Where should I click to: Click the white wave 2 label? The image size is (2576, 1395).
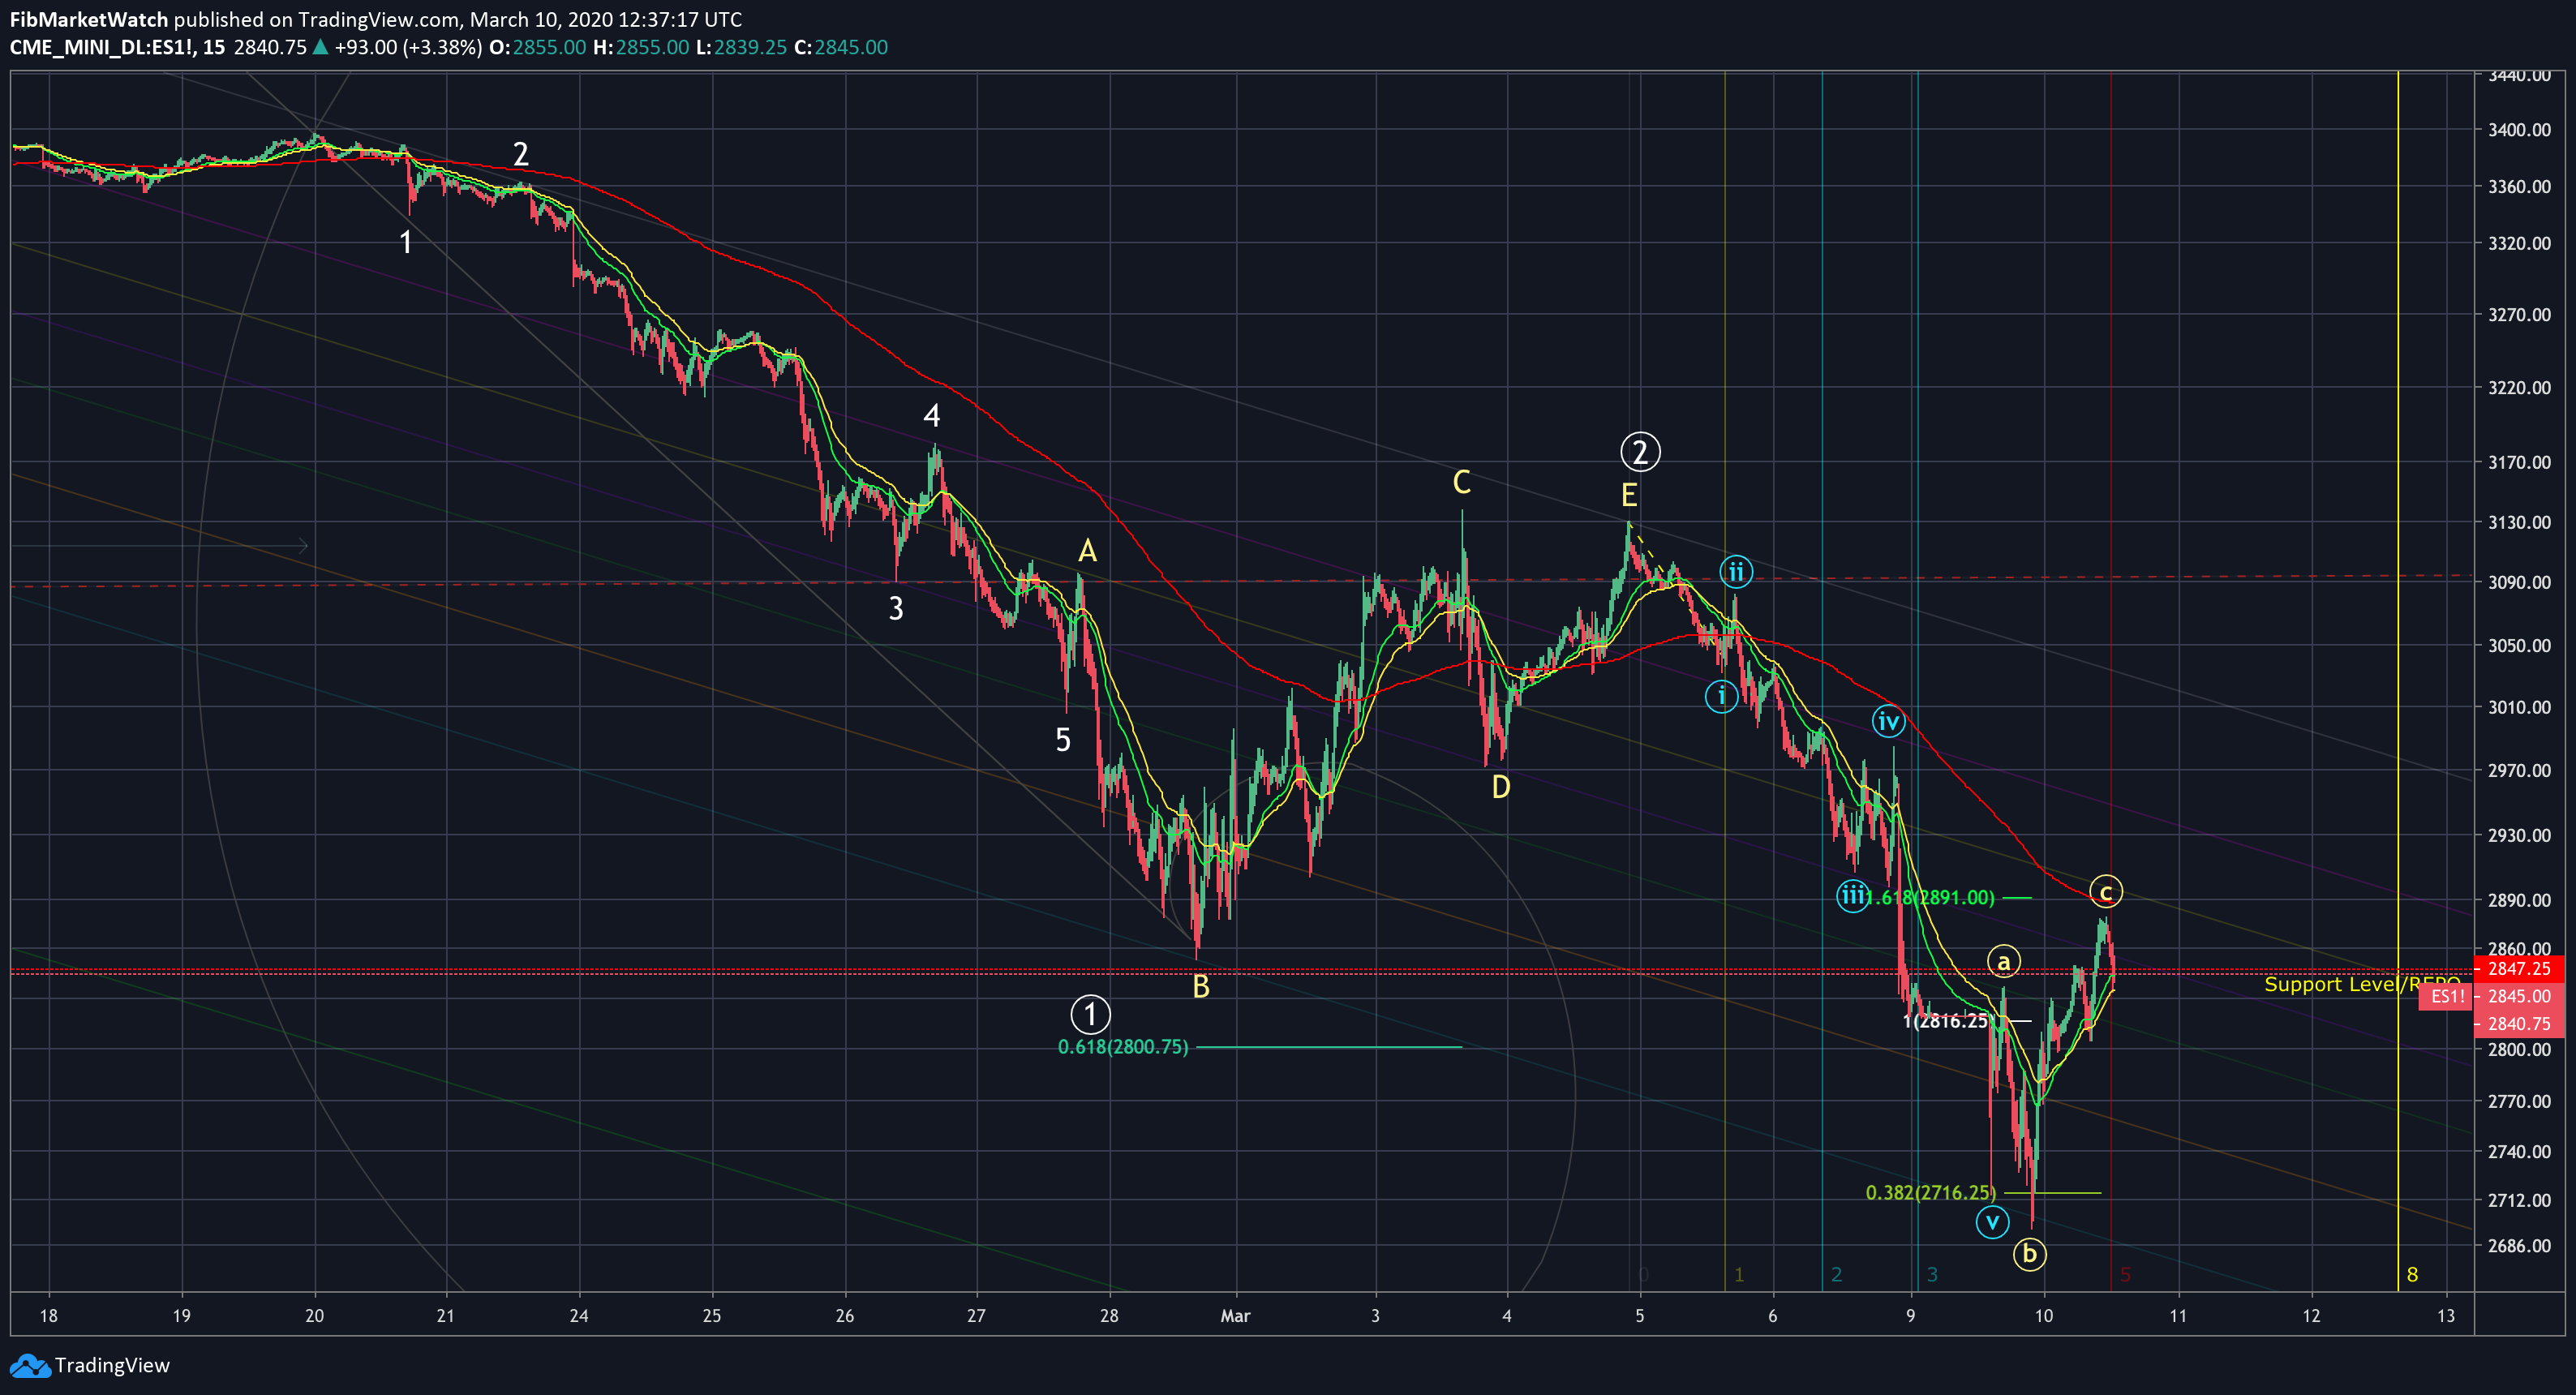pyautogui.click(x=520, y=154)
